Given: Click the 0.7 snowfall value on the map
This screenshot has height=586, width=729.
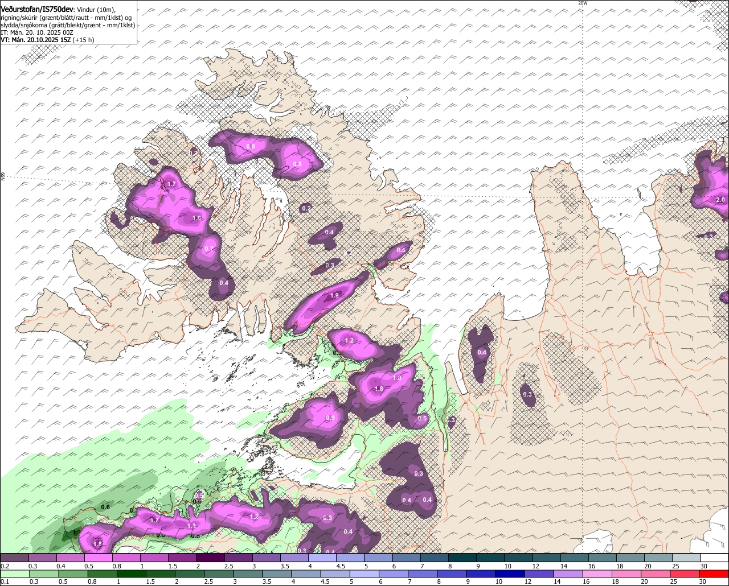Looking at the screenshot, I should 209,249.
